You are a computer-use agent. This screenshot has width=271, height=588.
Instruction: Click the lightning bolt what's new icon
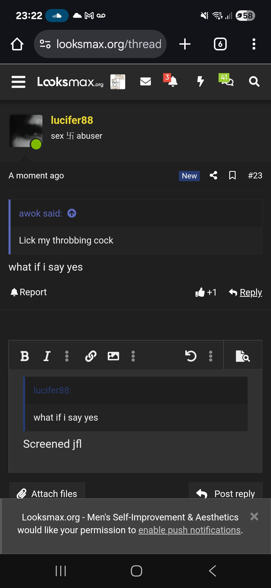(200, 81)
